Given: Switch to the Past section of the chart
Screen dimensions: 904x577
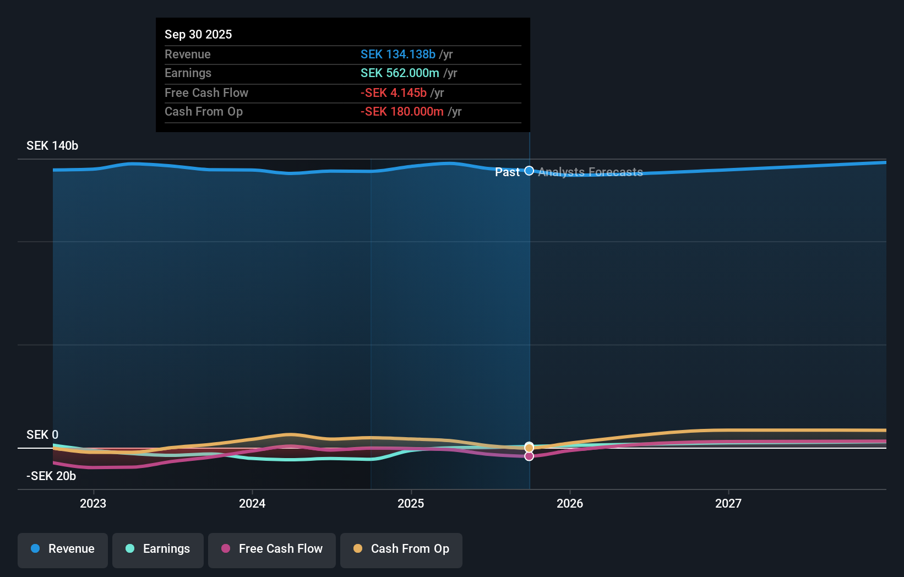Looking at the screenshot, I should click(507, 172).
